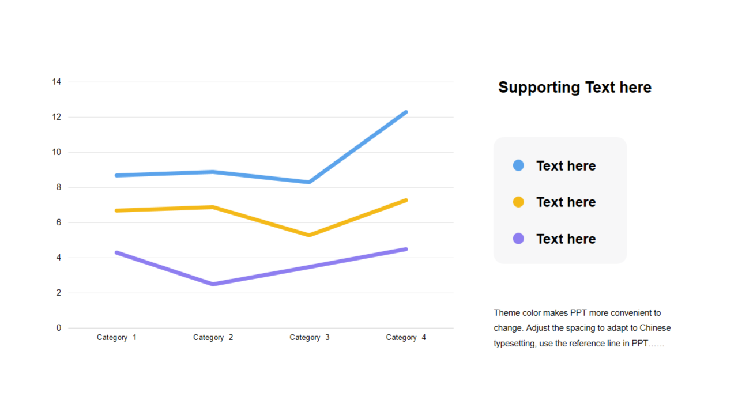Click the blue legend dot
This screenshot has height=415, width=738.
[518, 165]
